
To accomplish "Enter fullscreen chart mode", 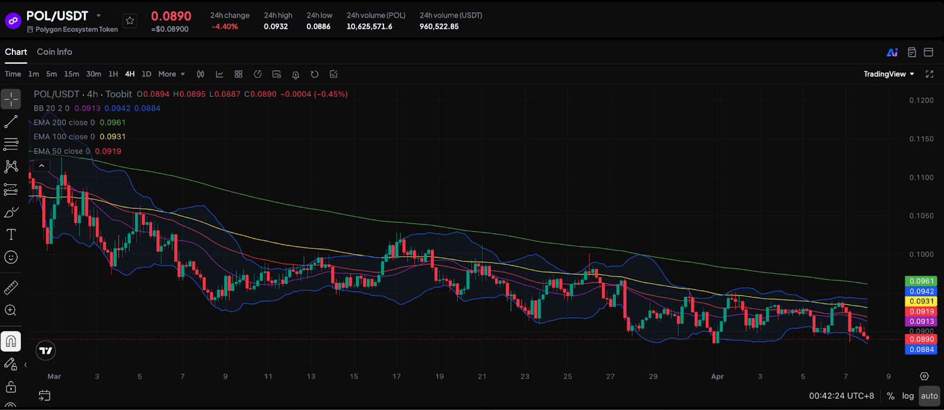I will tap(929, 74).
